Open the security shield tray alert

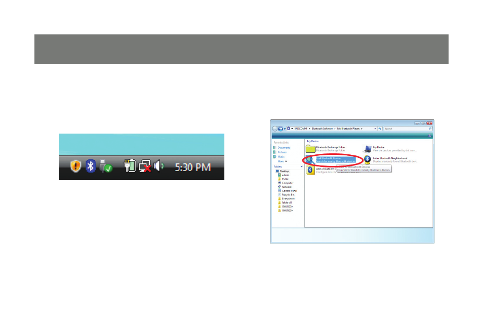[75, 166]
